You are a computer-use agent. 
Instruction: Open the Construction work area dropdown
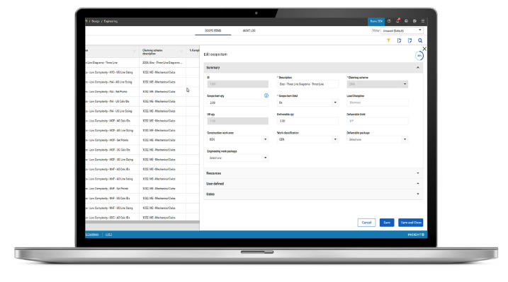point(237,139)
